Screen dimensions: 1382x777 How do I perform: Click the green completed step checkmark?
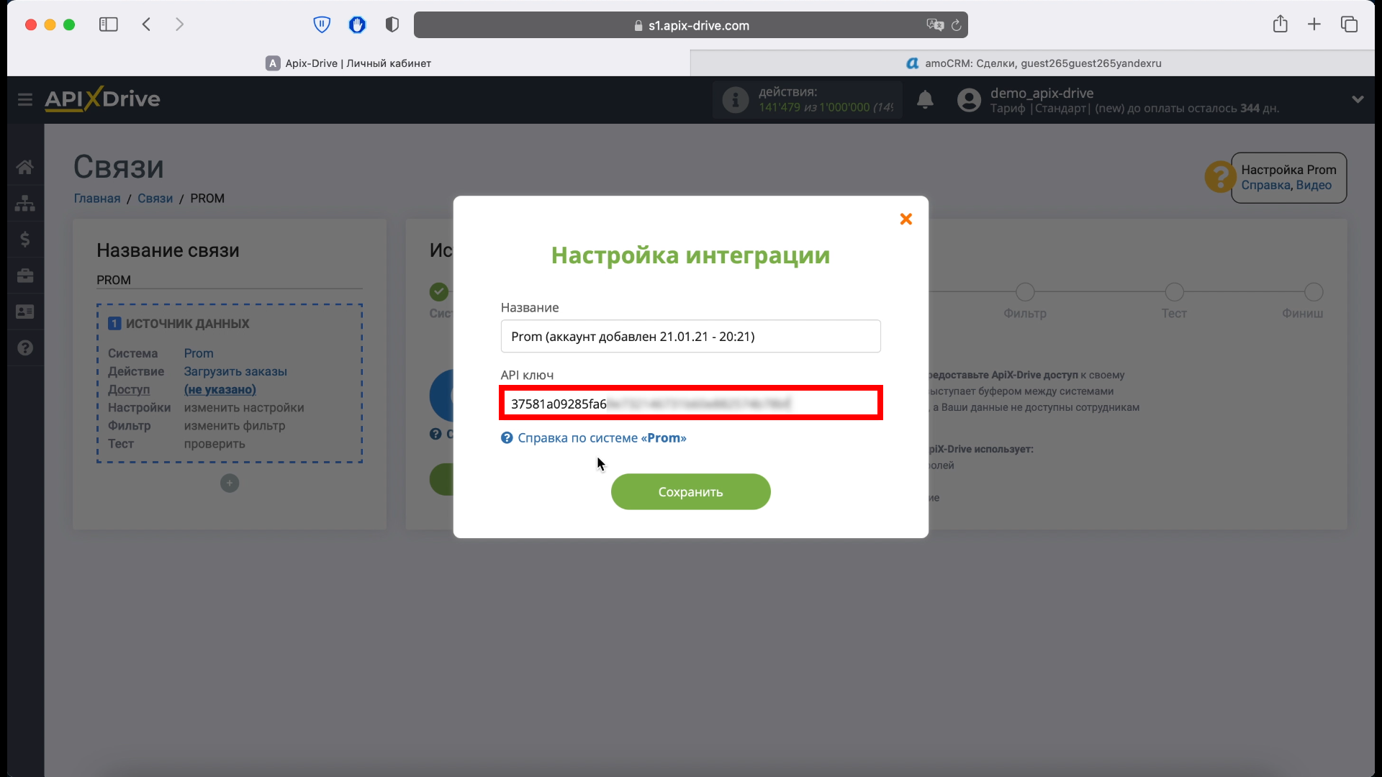click(439, 292)
